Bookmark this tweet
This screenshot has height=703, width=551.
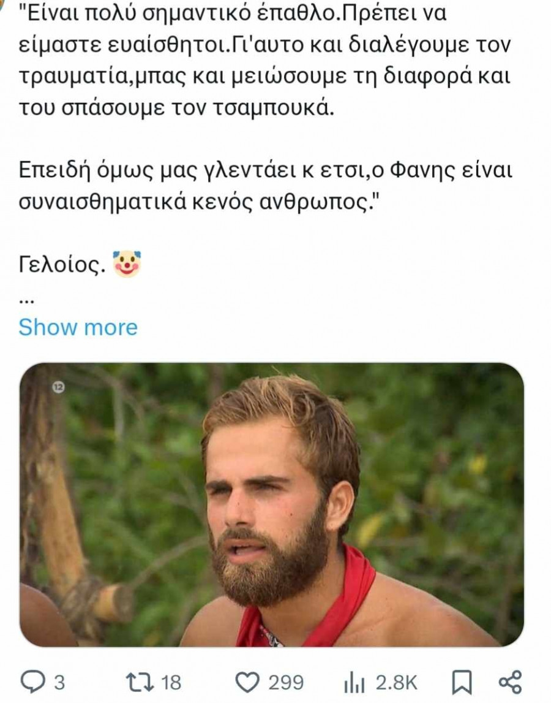[462, 683]
